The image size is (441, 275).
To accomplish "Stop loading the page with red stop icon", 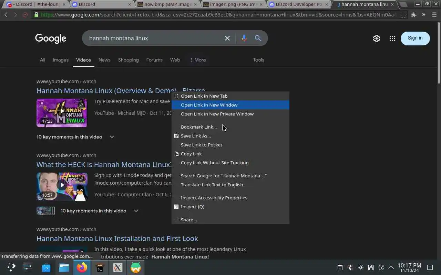I will [25, 15].
